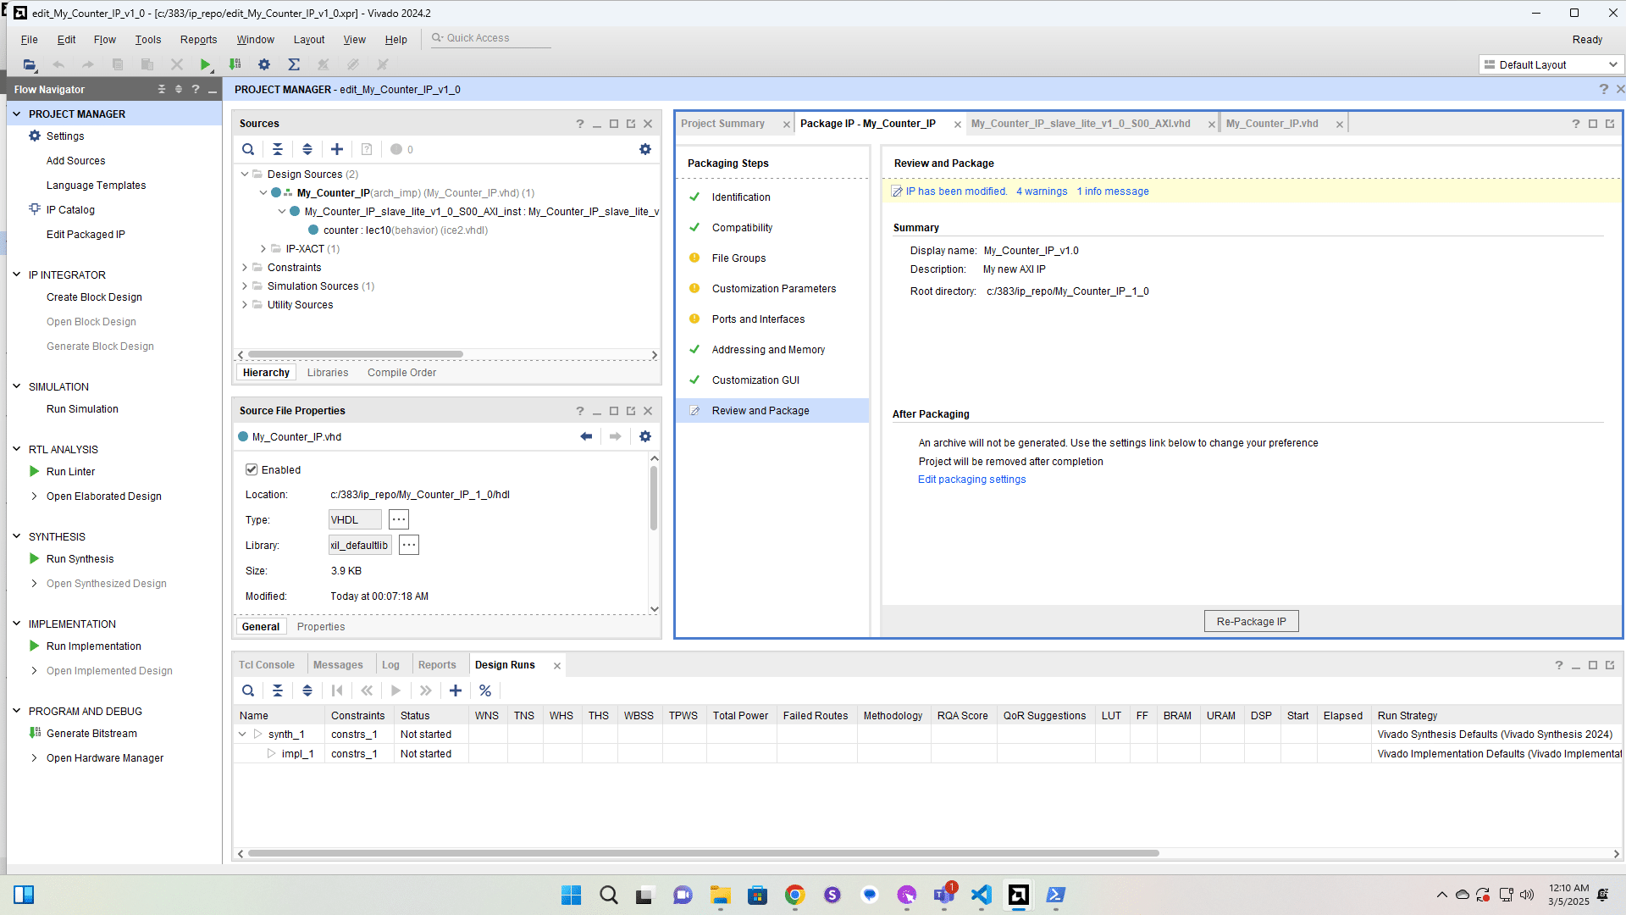The height and width of the screenshot is (915, 1626).
Task: Collapse all in Sources panel toolbar
Action: click(x=278, y=149)
